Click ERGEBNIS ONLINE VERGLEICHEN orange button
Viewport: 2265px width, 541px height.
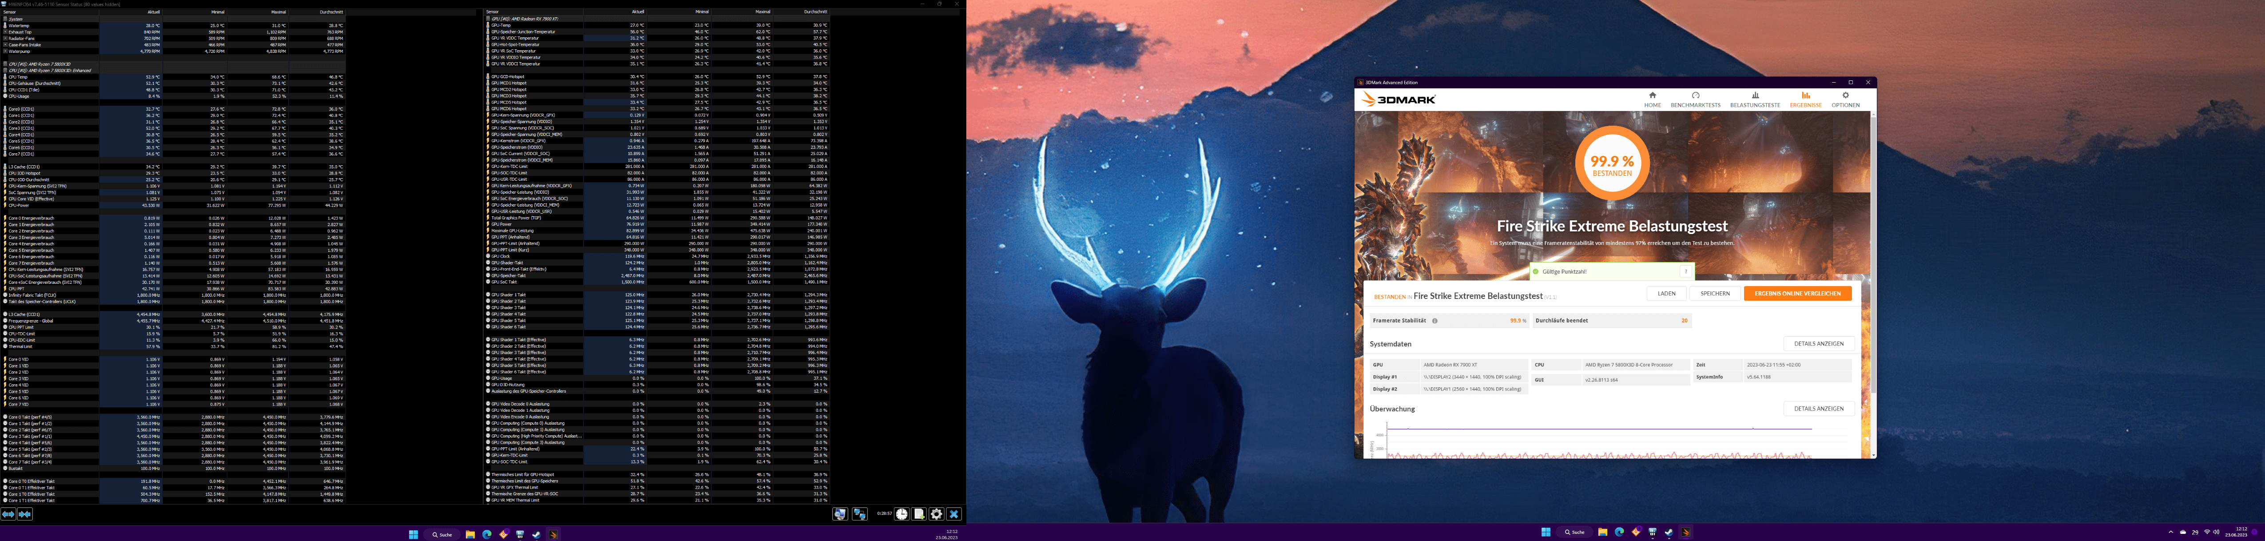pyautogui.click(x=1798, y=294)
